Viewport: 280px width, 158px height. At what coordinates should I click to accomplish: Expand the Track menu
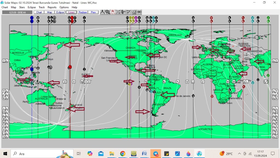pyautogui.click(x=42, y=7)
